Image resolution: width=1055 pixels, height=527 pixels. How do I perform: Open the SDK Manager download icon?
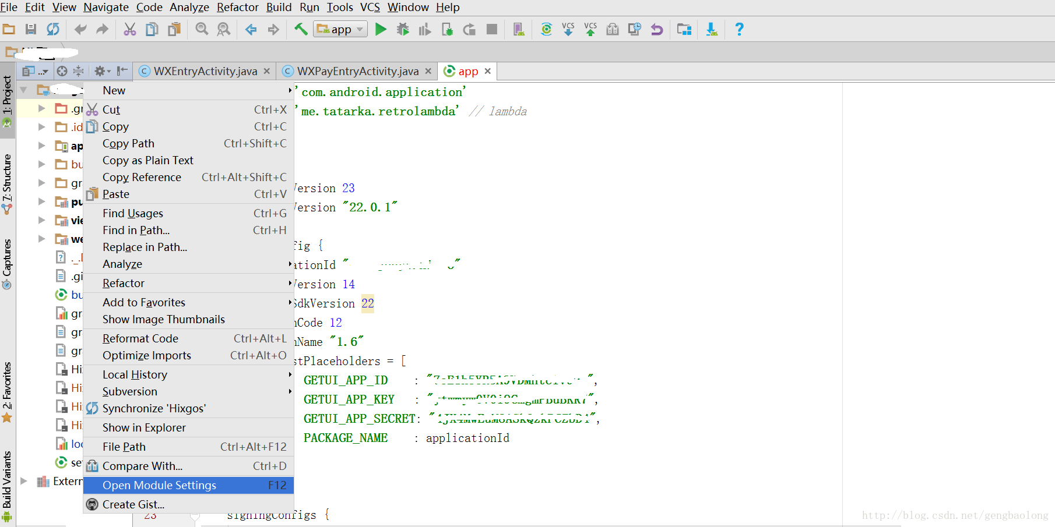click(x=712, y=29)
